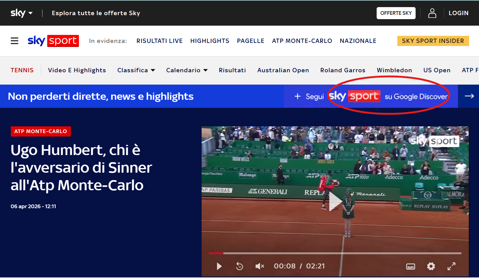Rewind the video 10 seconds
The width and height of the screenshot is (479, 278).
[240, 266]
